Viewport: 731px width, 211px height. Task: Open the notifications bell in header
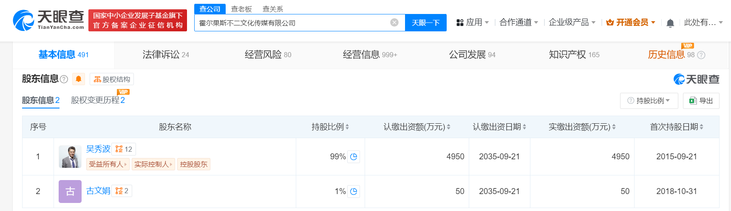tap(670, 23)
